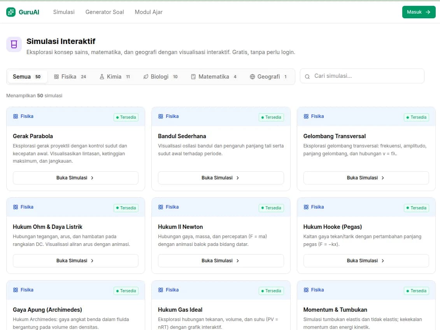Image resolution: width=440 pixels, height=330 pixels.
Task: Click Fisika atom icon on Bandul Sederhana card
Action: pyautogui.click(x=161, y=116)
